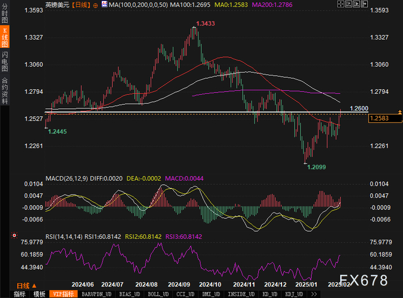Select the 模板 templates tab
Image resolution: width=403 pixels, height=298 pixels.
point(39,294)
